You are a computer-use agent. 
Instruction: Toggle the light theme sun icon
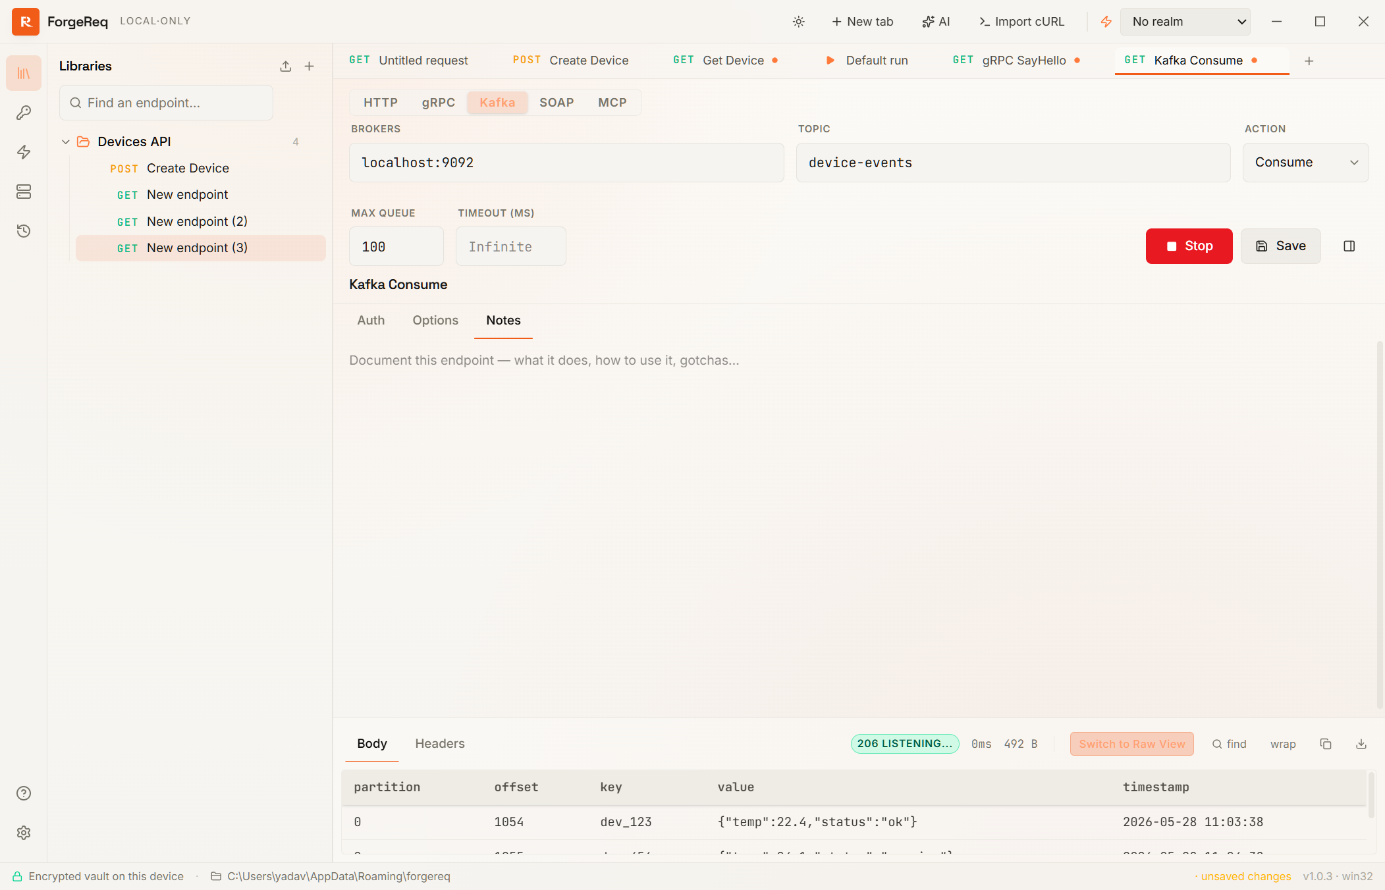(x=798, y=22)
